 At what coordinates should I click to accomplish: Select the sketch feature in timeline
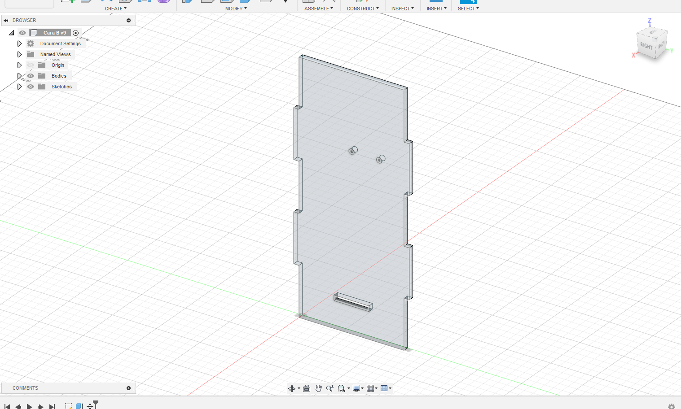click(x=69, y=406)
